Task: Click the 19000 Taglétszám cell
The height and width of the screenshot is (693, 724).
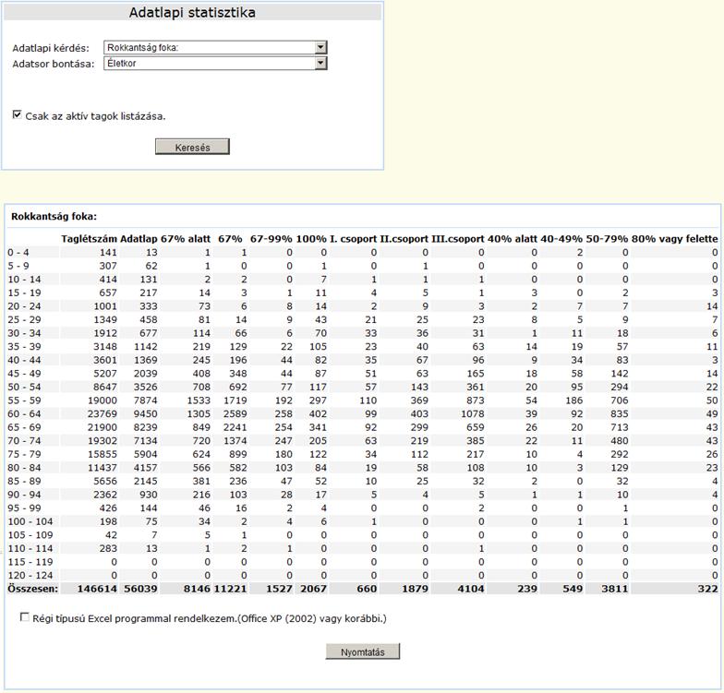Action: [102, 400]
